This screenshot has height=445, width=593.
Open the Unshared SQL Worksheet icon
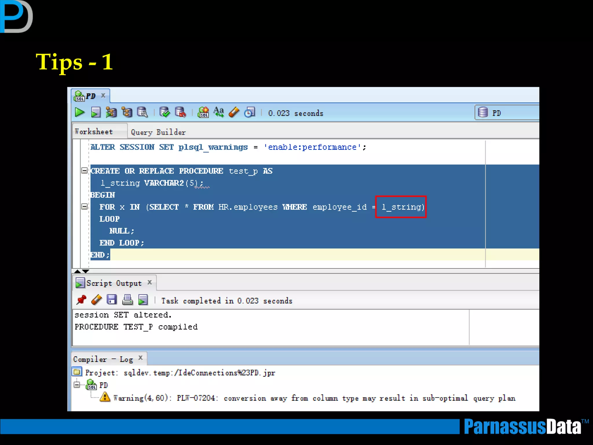tap(203, 112)
